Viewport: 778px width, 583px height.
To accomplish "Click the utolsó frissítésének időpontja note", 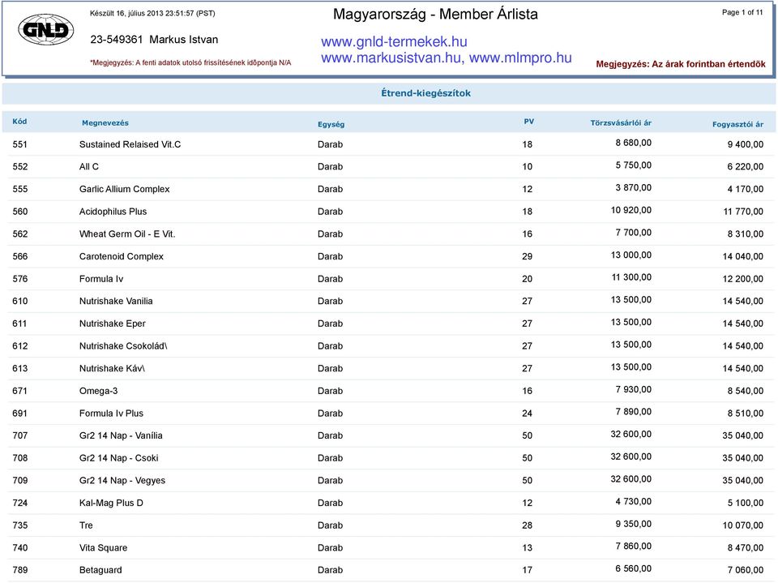I will coord(190,62).
